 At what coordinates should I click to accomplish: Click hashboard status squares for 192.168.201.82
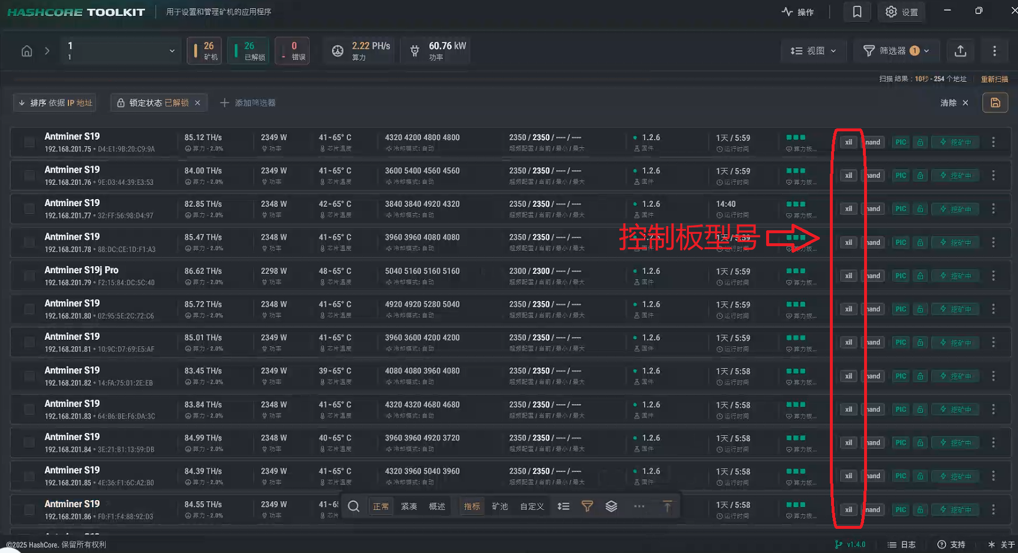point(796,372)
